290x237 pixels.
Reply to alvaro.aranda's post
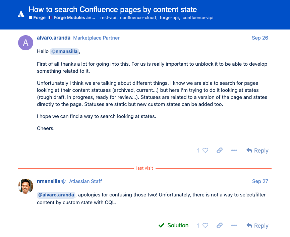pyautogui.click(x=257, y=151)
